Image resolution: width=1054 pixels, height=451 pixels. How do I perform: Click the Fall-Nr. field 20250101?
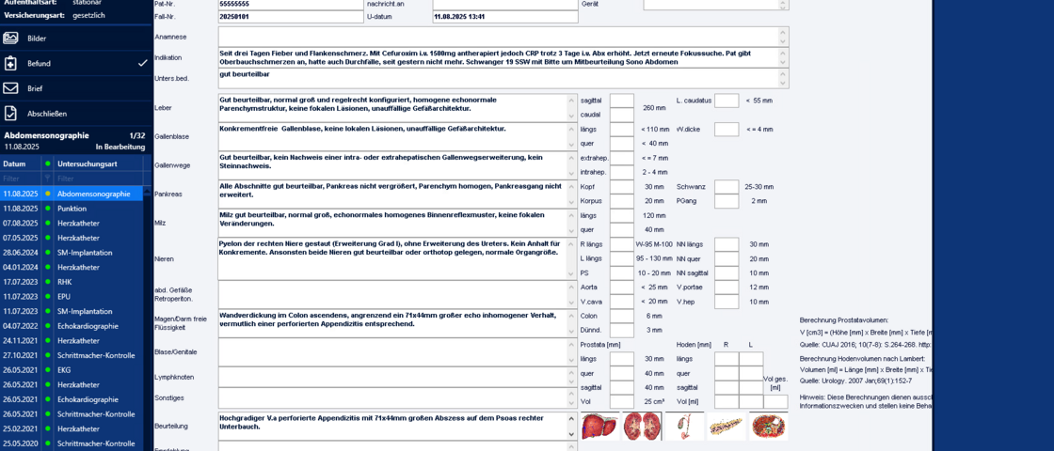click(291, 17)
